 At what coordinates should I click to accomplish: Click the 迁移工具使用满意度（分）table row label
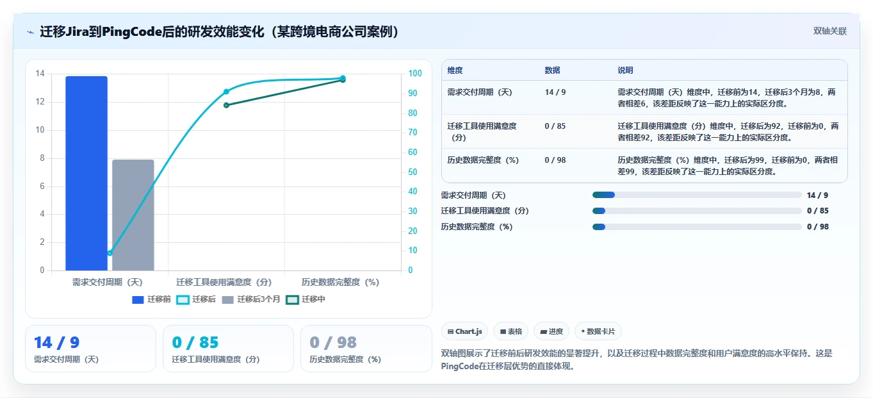482,131
